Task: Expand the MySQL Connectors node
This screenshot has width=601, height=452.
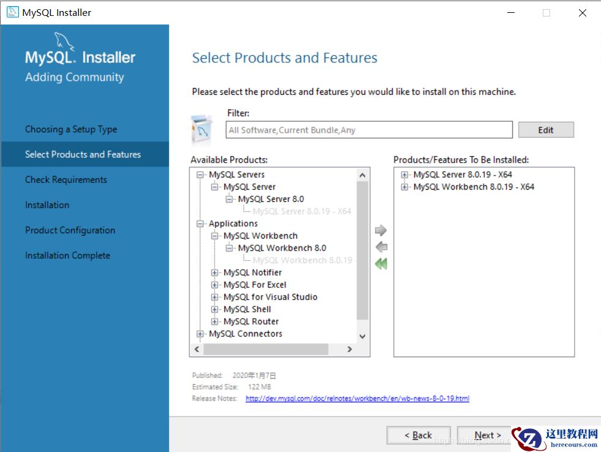Action: (200, 334)
